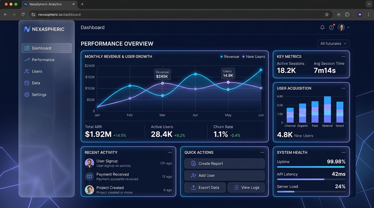Viewport: 374px width, 208px height.
Task: Click the User Signup activity avatar
Action: click(x=89, y=163)
